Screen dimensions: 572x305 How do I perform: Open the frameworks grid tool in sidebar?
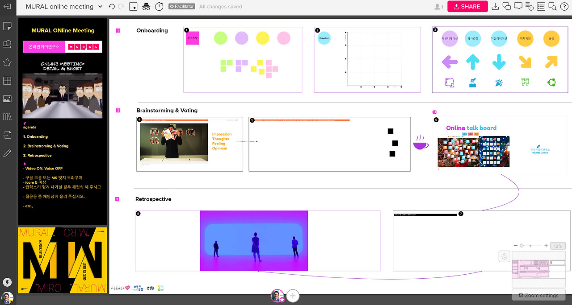7,81
